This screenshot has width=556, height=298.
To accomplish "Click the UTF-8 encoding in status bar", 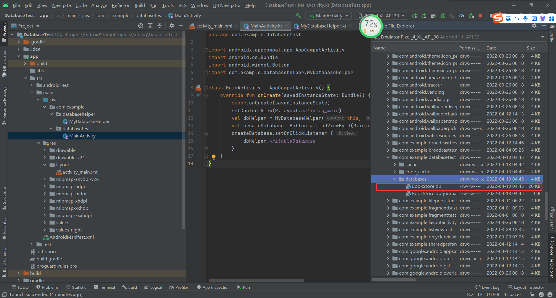I will click(493, 295).
